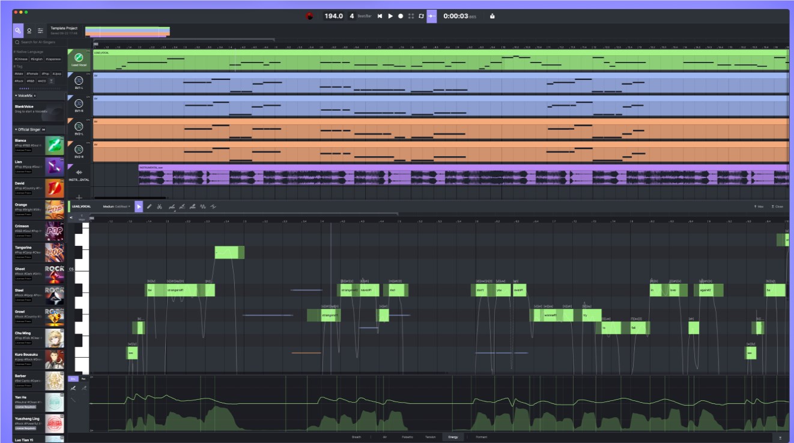Click the four-dot grid icon in transport
The height and width of the screenshot is (443, 794).
411,16
